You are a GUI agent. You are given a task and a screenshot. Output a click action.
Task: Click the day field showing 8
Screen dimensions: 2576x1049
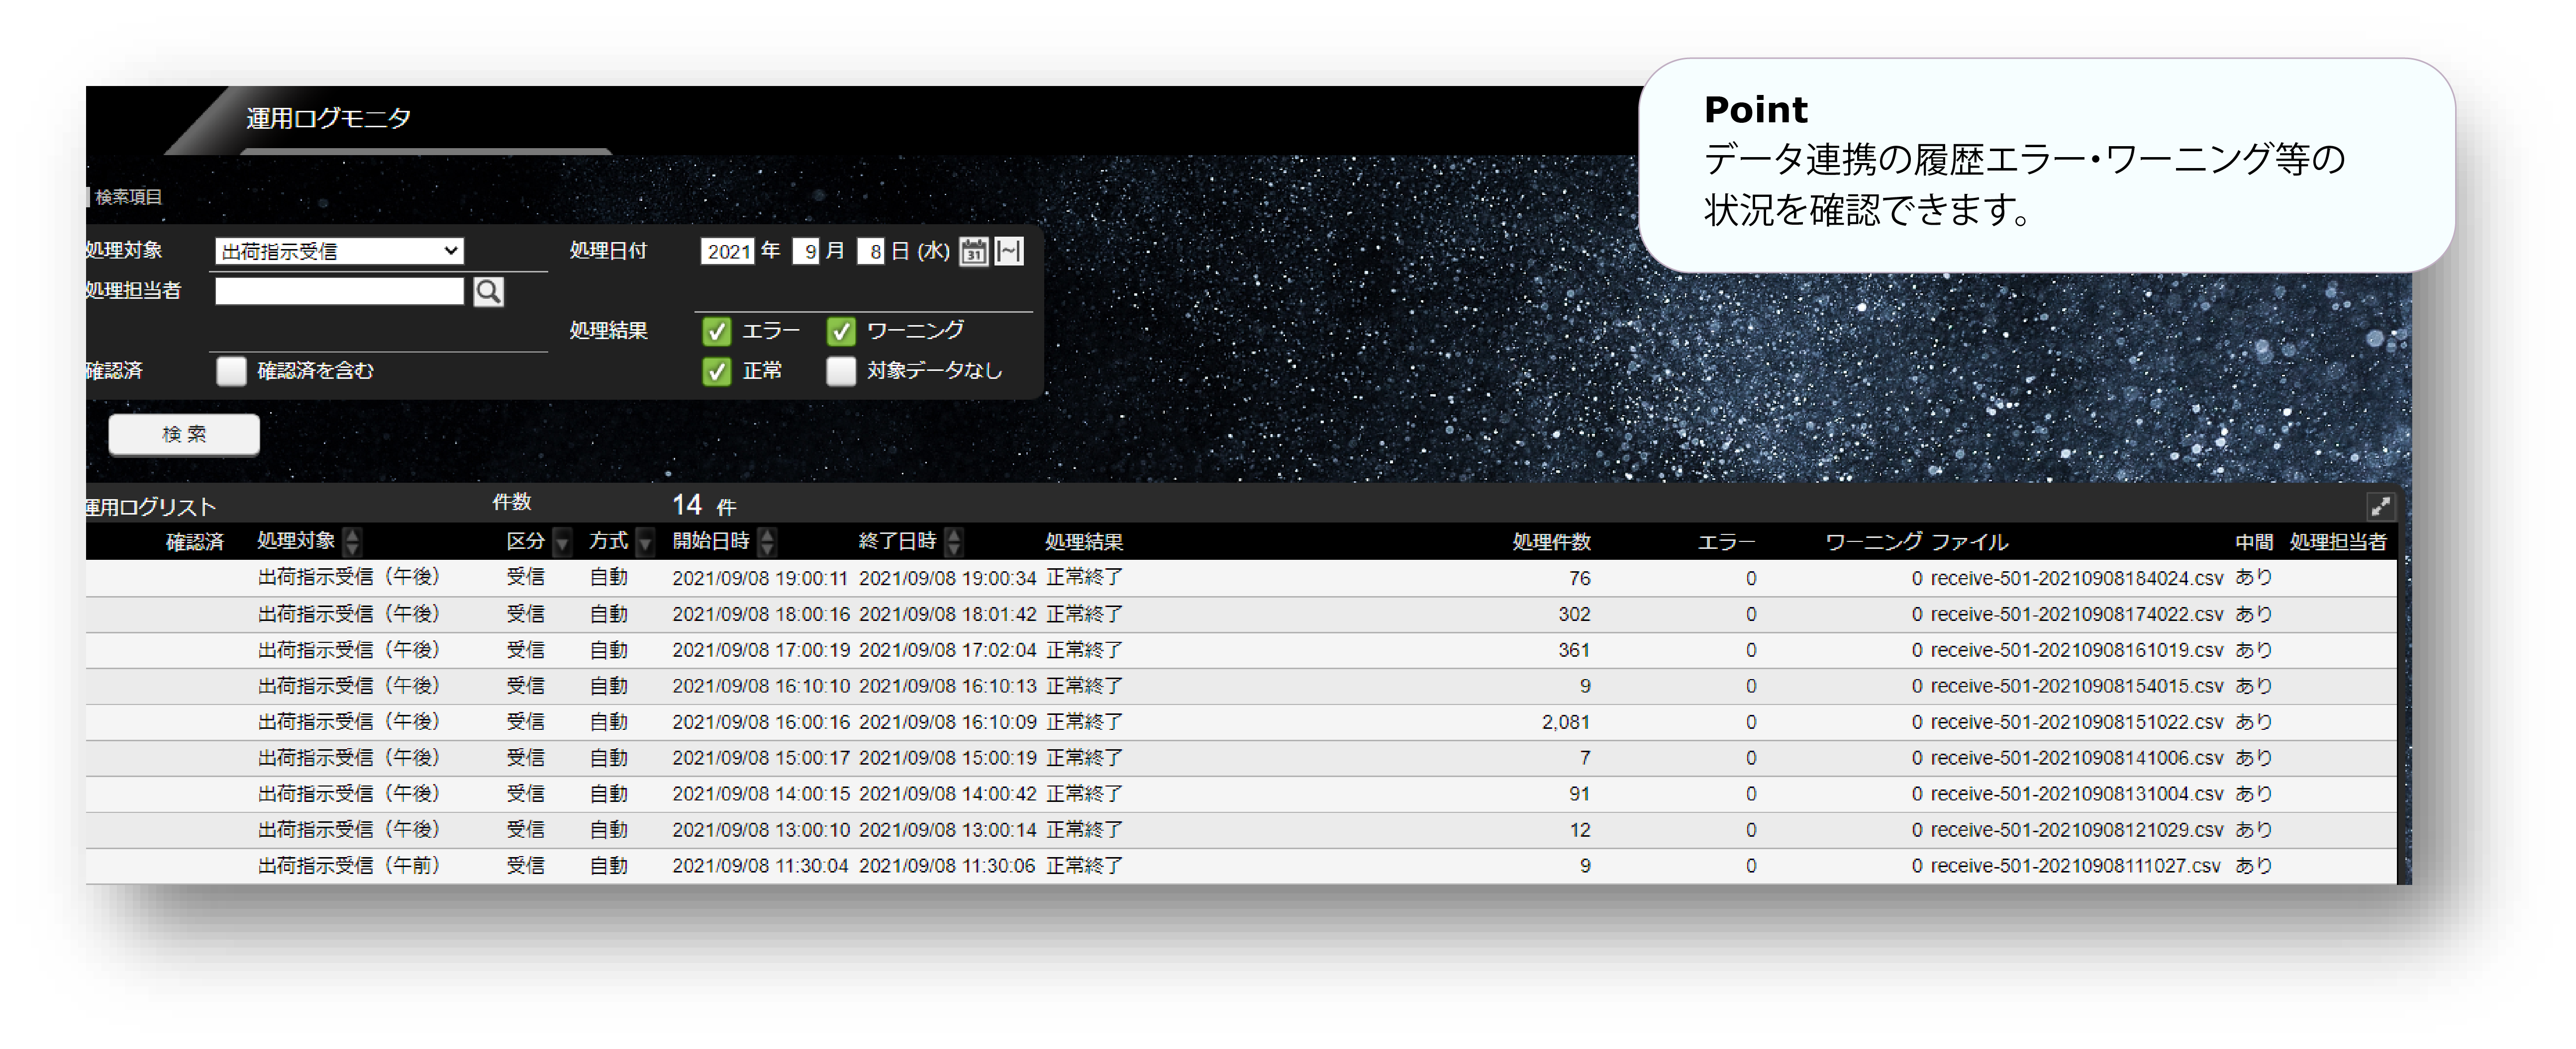872,251
